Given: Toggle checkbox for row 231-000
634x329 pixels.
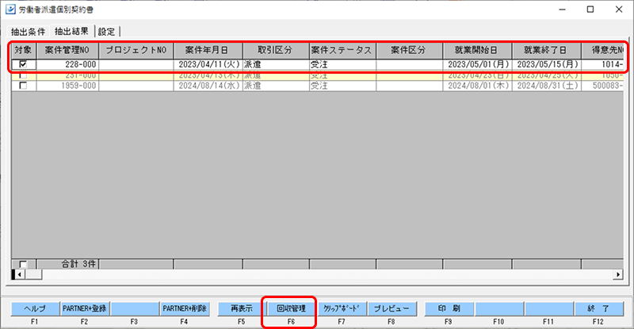Looking at the screenshot, I should (23, 75).
